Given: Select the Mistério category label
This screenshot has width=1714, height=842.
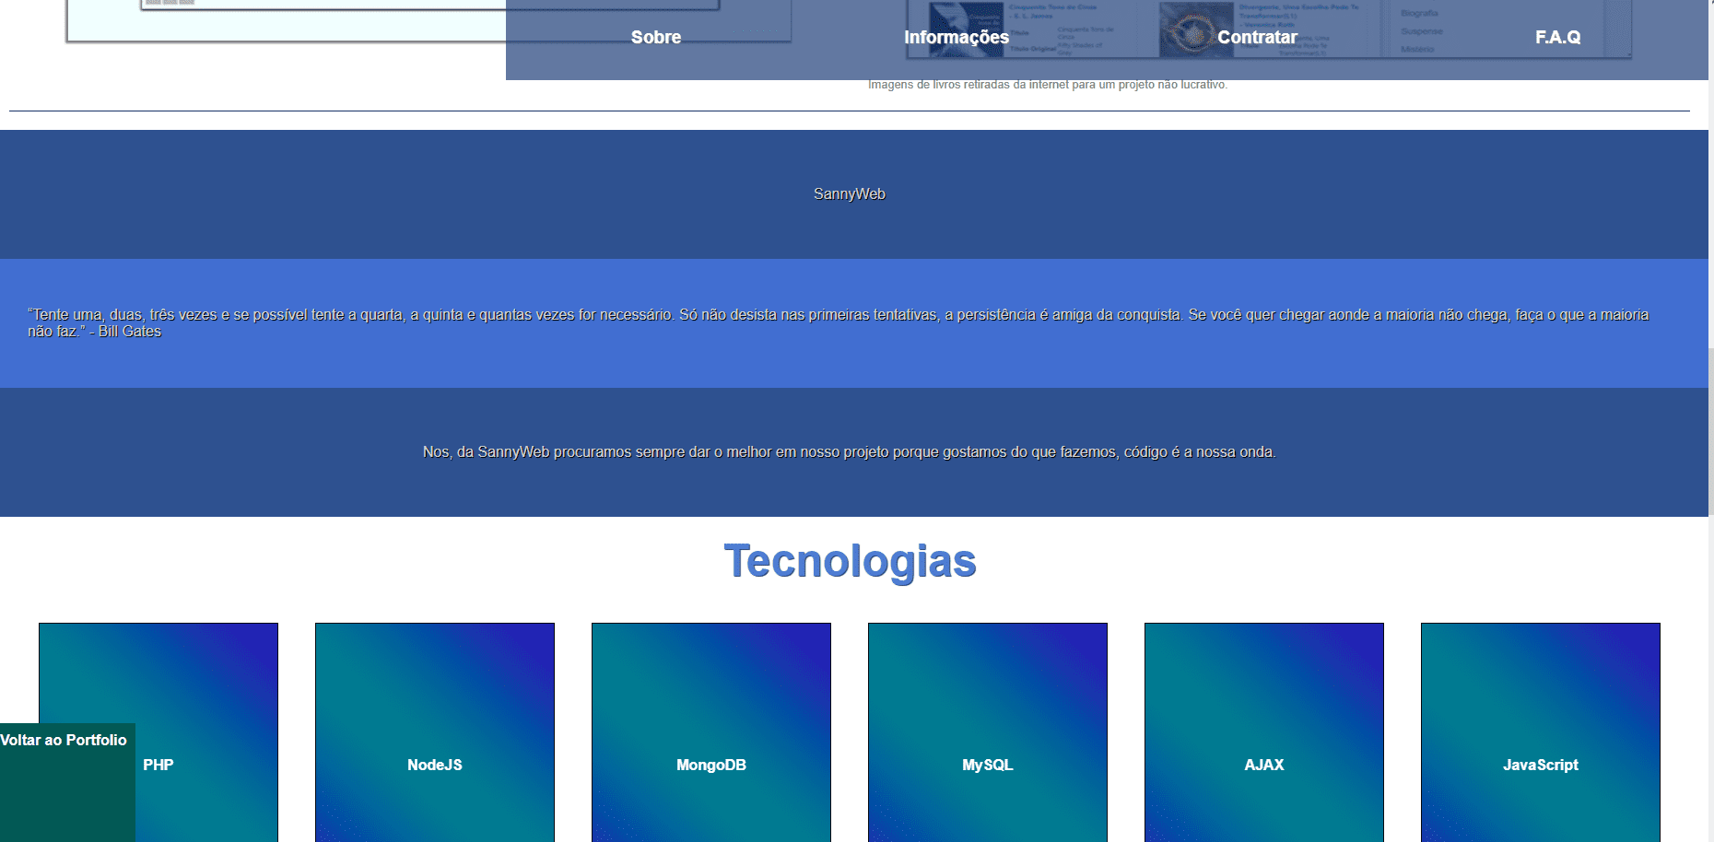Looking at the screenshot, I should (1420, 49).
